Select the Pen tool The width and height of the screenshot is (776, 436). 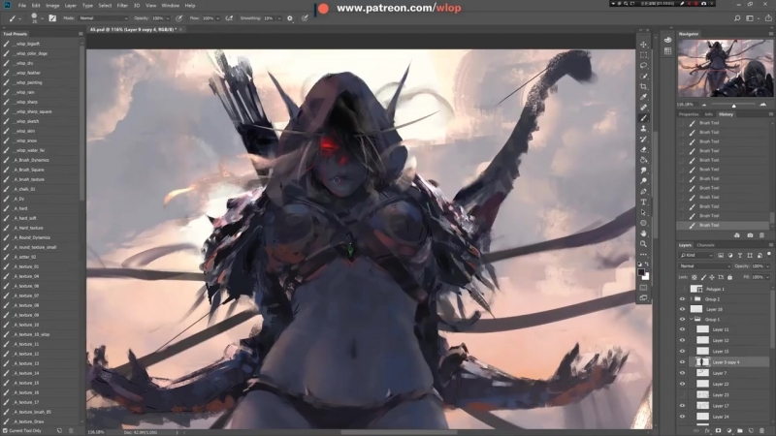tap(643, 191)
